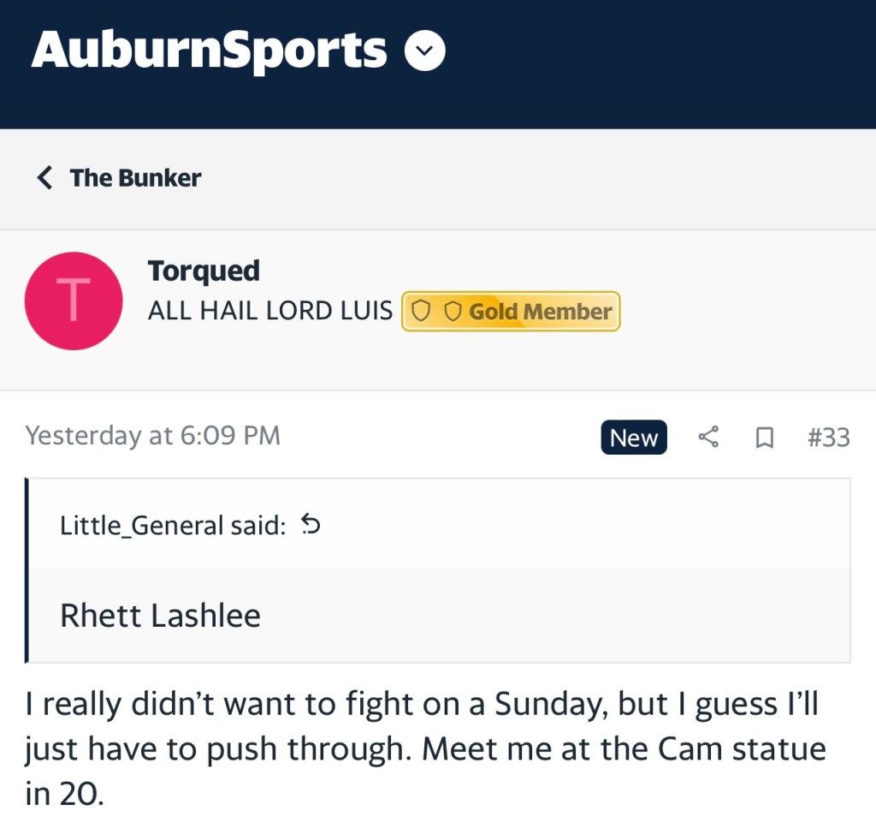Jump to original post via quote arrow icon
876x822 pixels.
pos(311,525)
